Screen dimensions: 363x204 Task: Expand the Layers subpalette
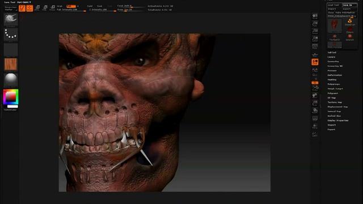click(331, 57)
